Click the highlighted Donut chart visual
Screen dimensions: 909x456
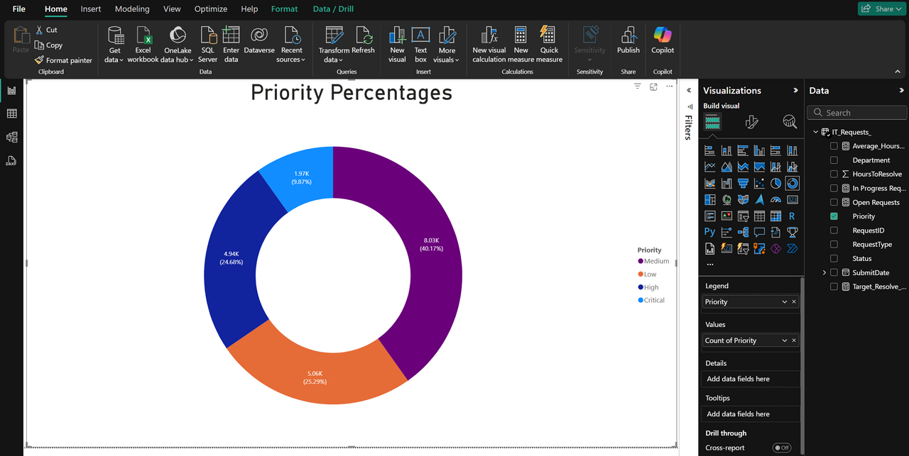pos(793,183)
